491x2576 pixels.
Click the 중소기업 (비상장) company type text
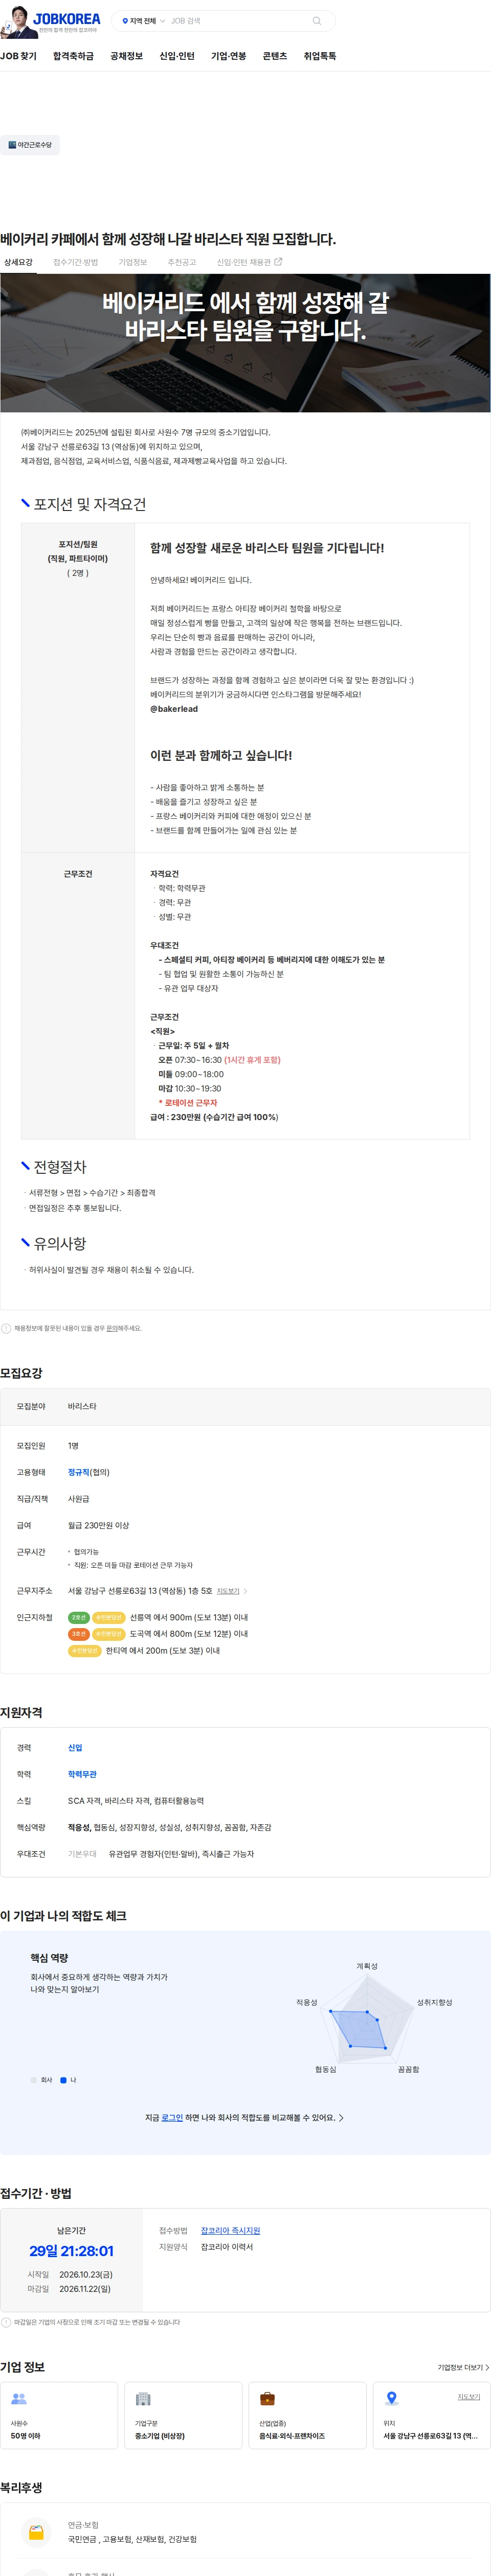click(160, 2436)
